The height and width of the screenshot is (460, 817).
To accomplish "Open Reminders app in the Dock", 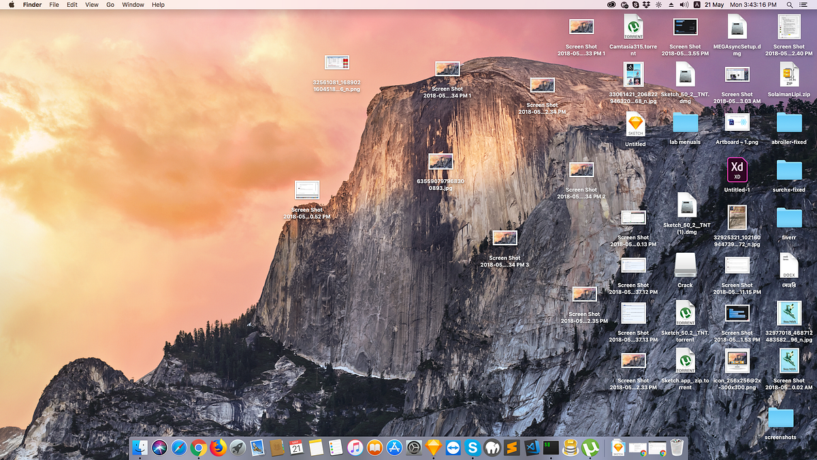I will pos(335,448).
